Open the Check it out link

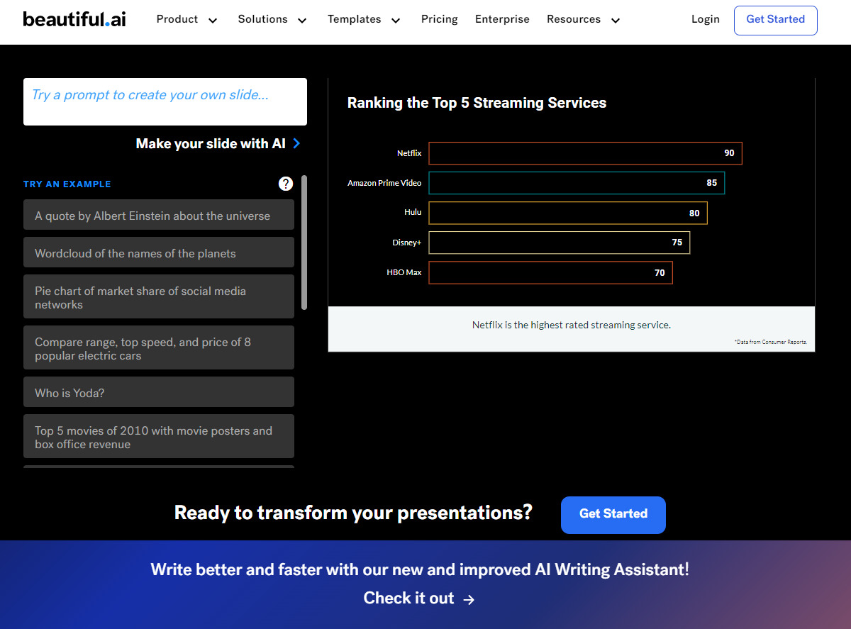pyautogui.click(x=408, y=599)
